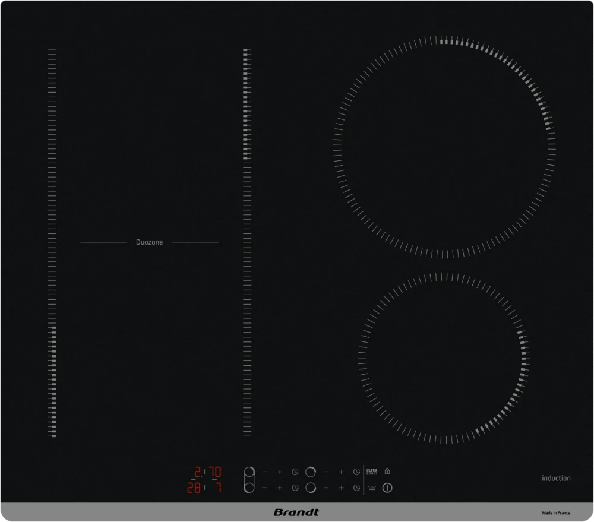Decrease power with front left minus
The image size is (594, 522).
point(264,488)
